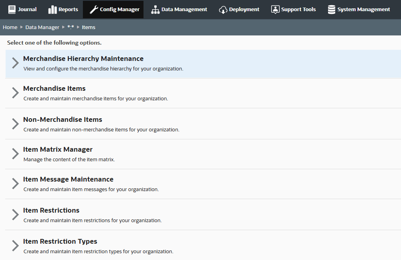This screenshot has height=260, width=401.
Task: Click the System Management stack icon
Action: (x=331, y=10)
